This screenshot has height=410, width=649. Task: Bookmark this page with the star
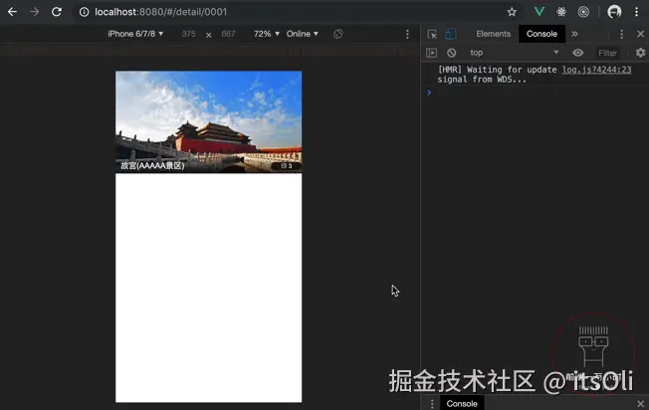(512, 12)
